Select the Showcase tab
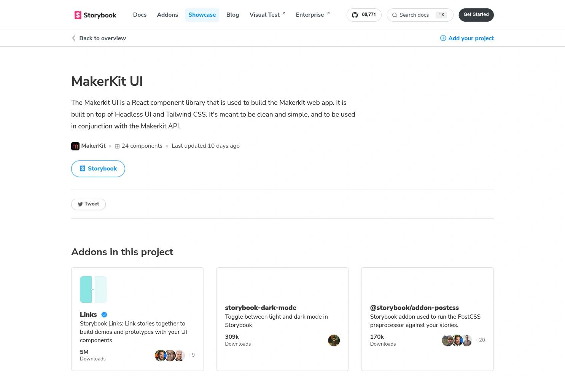Image resolution: width=565 pixels, height=376 pixels. pos(202,15)
